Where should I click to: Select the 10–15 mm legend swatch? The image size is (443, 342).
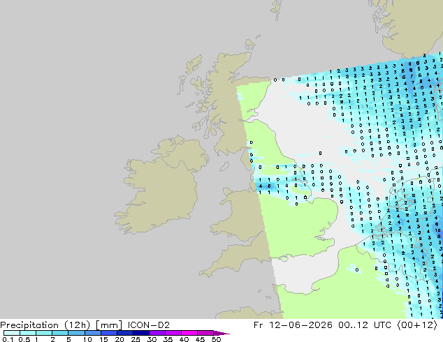click(92, 333)
